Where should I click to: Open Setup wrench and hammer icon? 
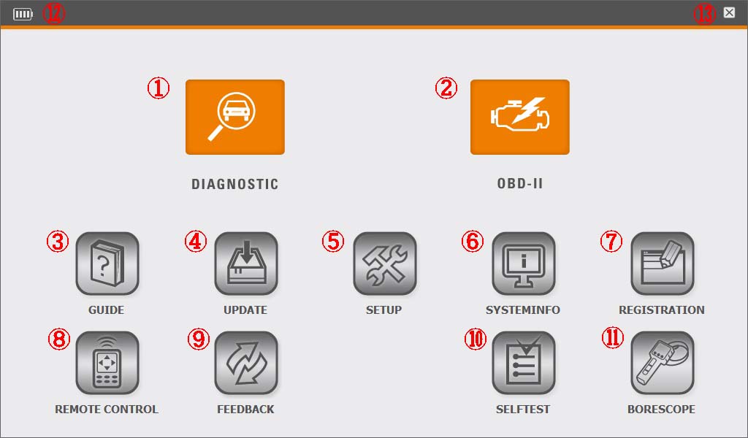(x=385, y=264)
